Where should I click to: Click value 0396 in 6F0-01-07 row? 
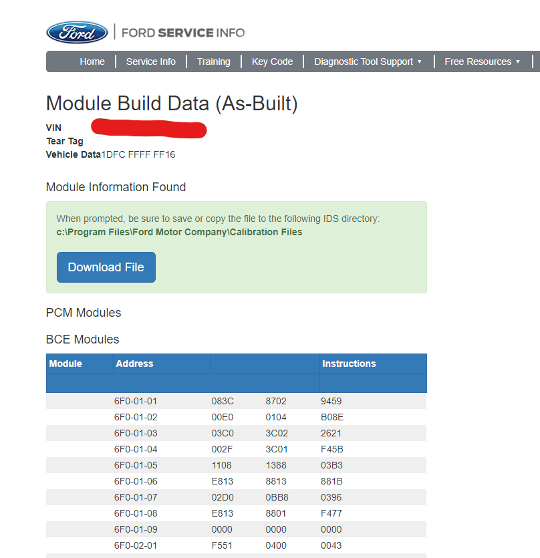click(x=331, y=497)
